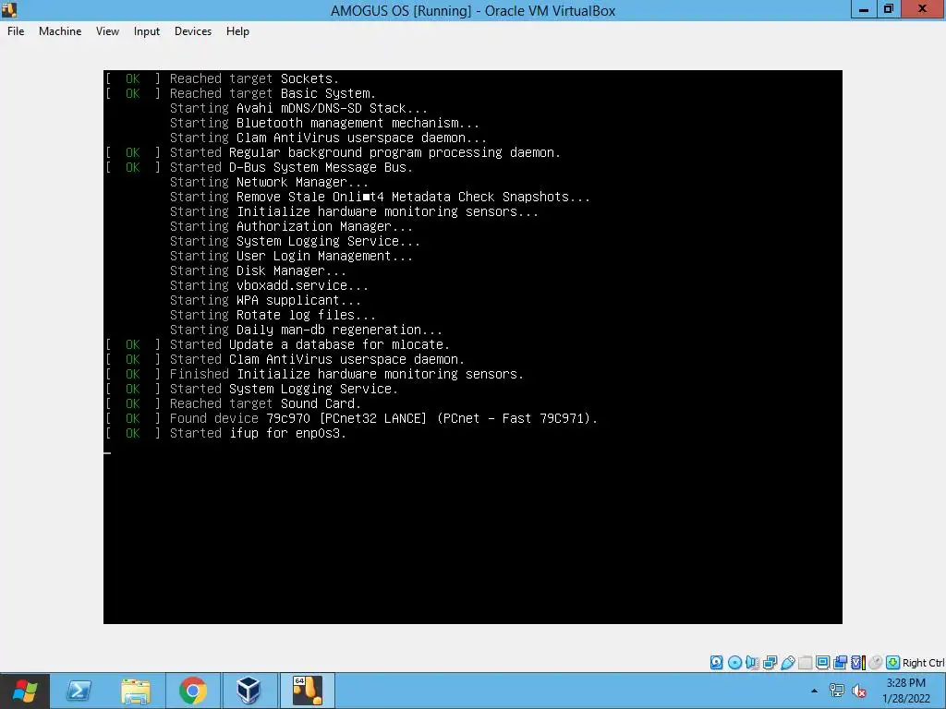Image resolution: width=946 pixels, height=709 pixels.
Task: Select the running AMOGUS OS VM taskbar icon
Action: [x=307, y=691]
